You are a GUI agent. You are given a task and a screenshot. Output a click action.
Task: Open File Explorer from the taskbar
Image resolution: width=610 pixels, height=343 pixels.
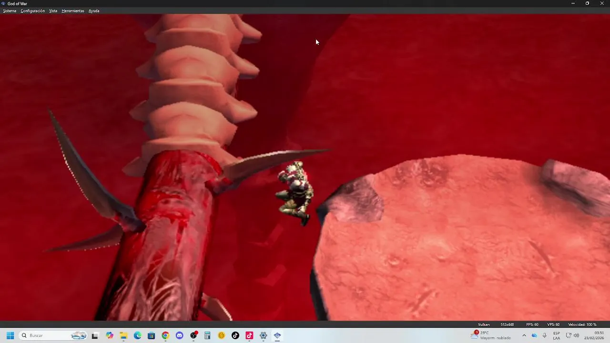[x=123, y=335]
